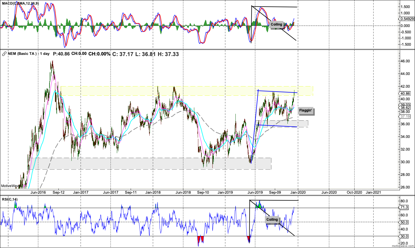
Task: Click the 1.000 MACD axis label
Action: pyautogui.click(x=405, y=13)
